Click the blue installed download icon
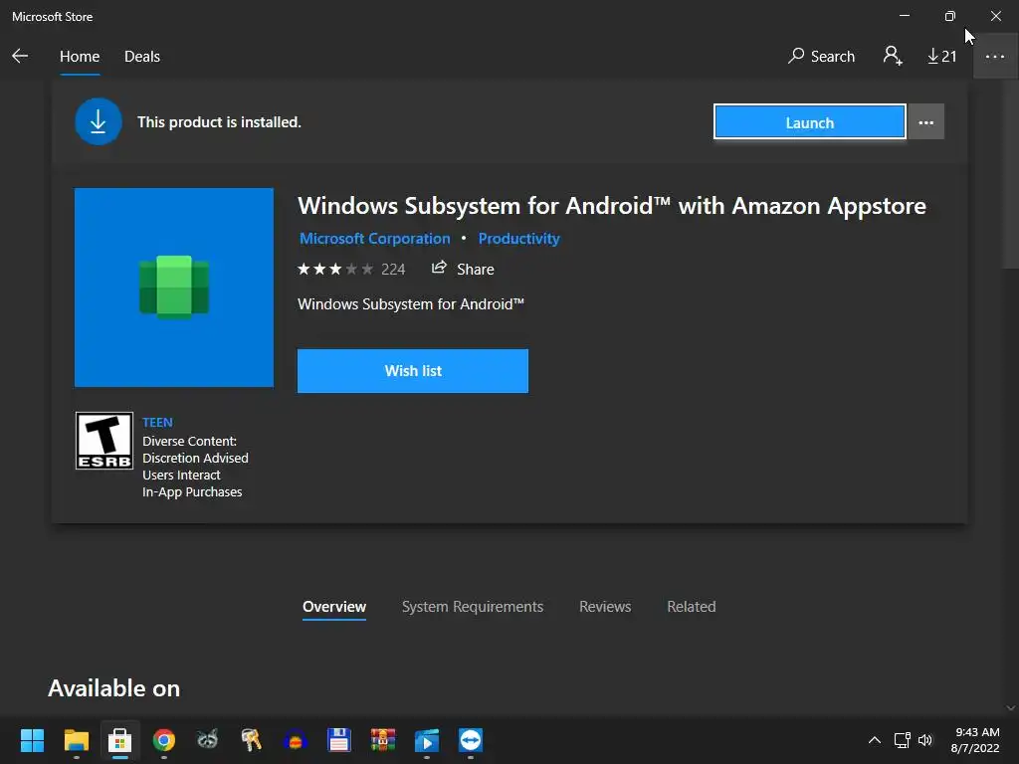The height and width of the screenshot is (764, 1019). (99, 121)
